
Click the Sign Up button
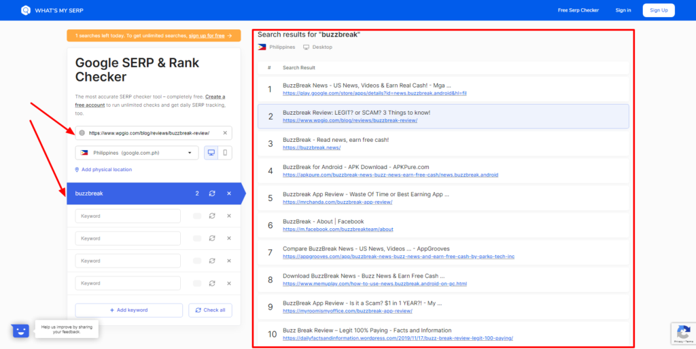click(659, 10)
